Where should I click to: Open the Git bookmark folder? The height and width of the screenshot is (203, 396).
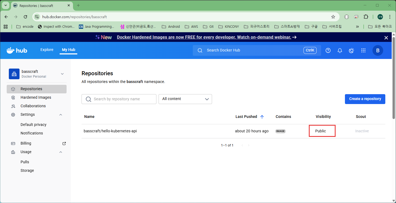click(208, 27)
